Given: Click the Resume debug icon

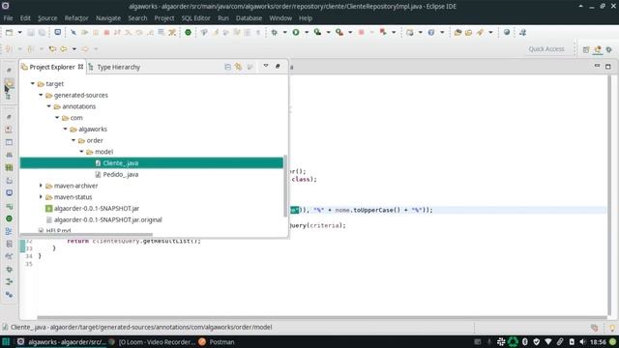Looking at the screenshot, I should tap(84, 32).
